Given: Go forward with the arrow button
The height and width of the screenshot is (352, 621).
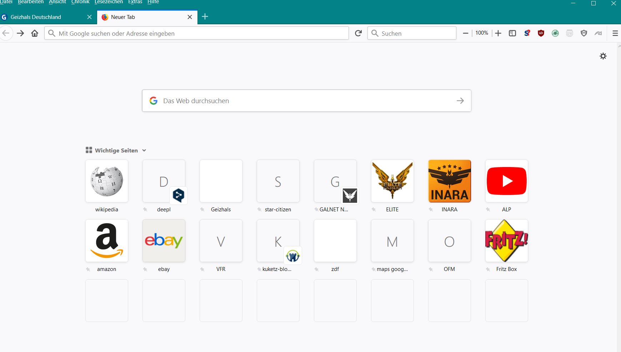Looking at the screenshot, I should point(20,33).
